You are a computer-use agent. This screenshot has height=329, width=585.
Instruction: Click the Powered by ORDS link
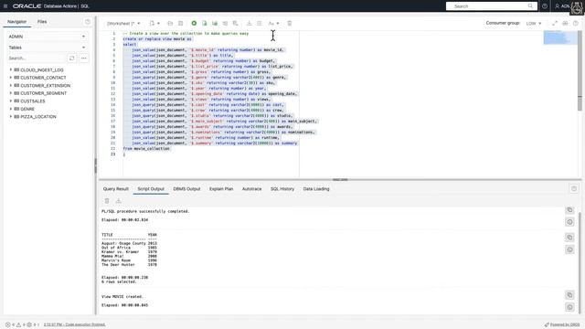562,324
